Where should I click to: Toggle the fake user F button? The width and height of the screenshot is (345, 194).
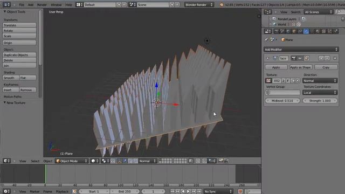pyautogui.click(x=288, y=81)
